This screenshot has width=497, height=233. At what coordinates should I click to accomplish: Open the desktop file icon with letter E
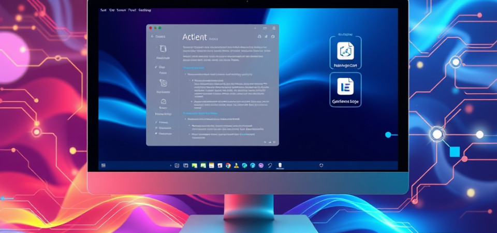pyautogui.click(x=345, y=86)
